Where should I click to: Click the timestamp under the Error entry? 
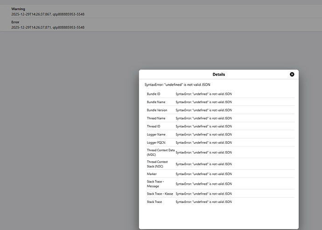click(48, 27)
